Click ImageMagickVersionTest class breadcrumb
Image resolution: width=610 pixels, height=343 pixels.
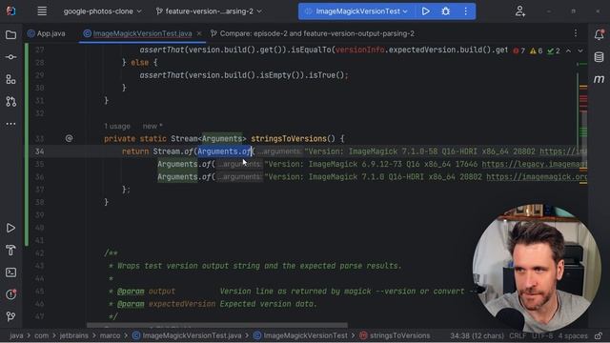[x=300, y=335]
